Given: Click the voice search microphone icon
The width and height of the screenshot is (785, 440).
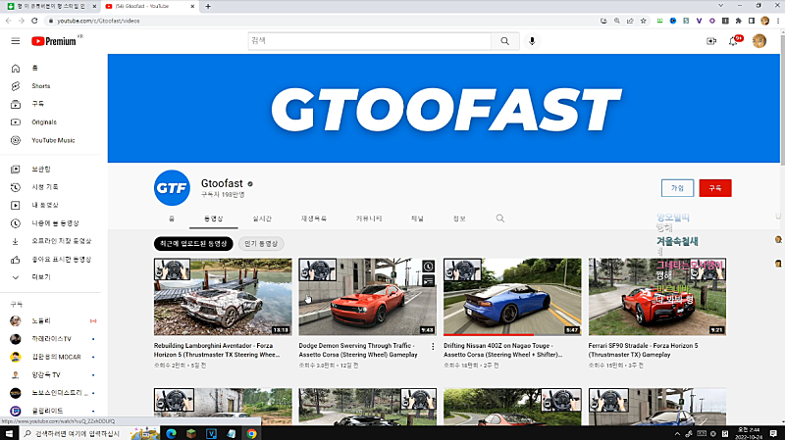Looking at the screenshot, I should [533, 41].
